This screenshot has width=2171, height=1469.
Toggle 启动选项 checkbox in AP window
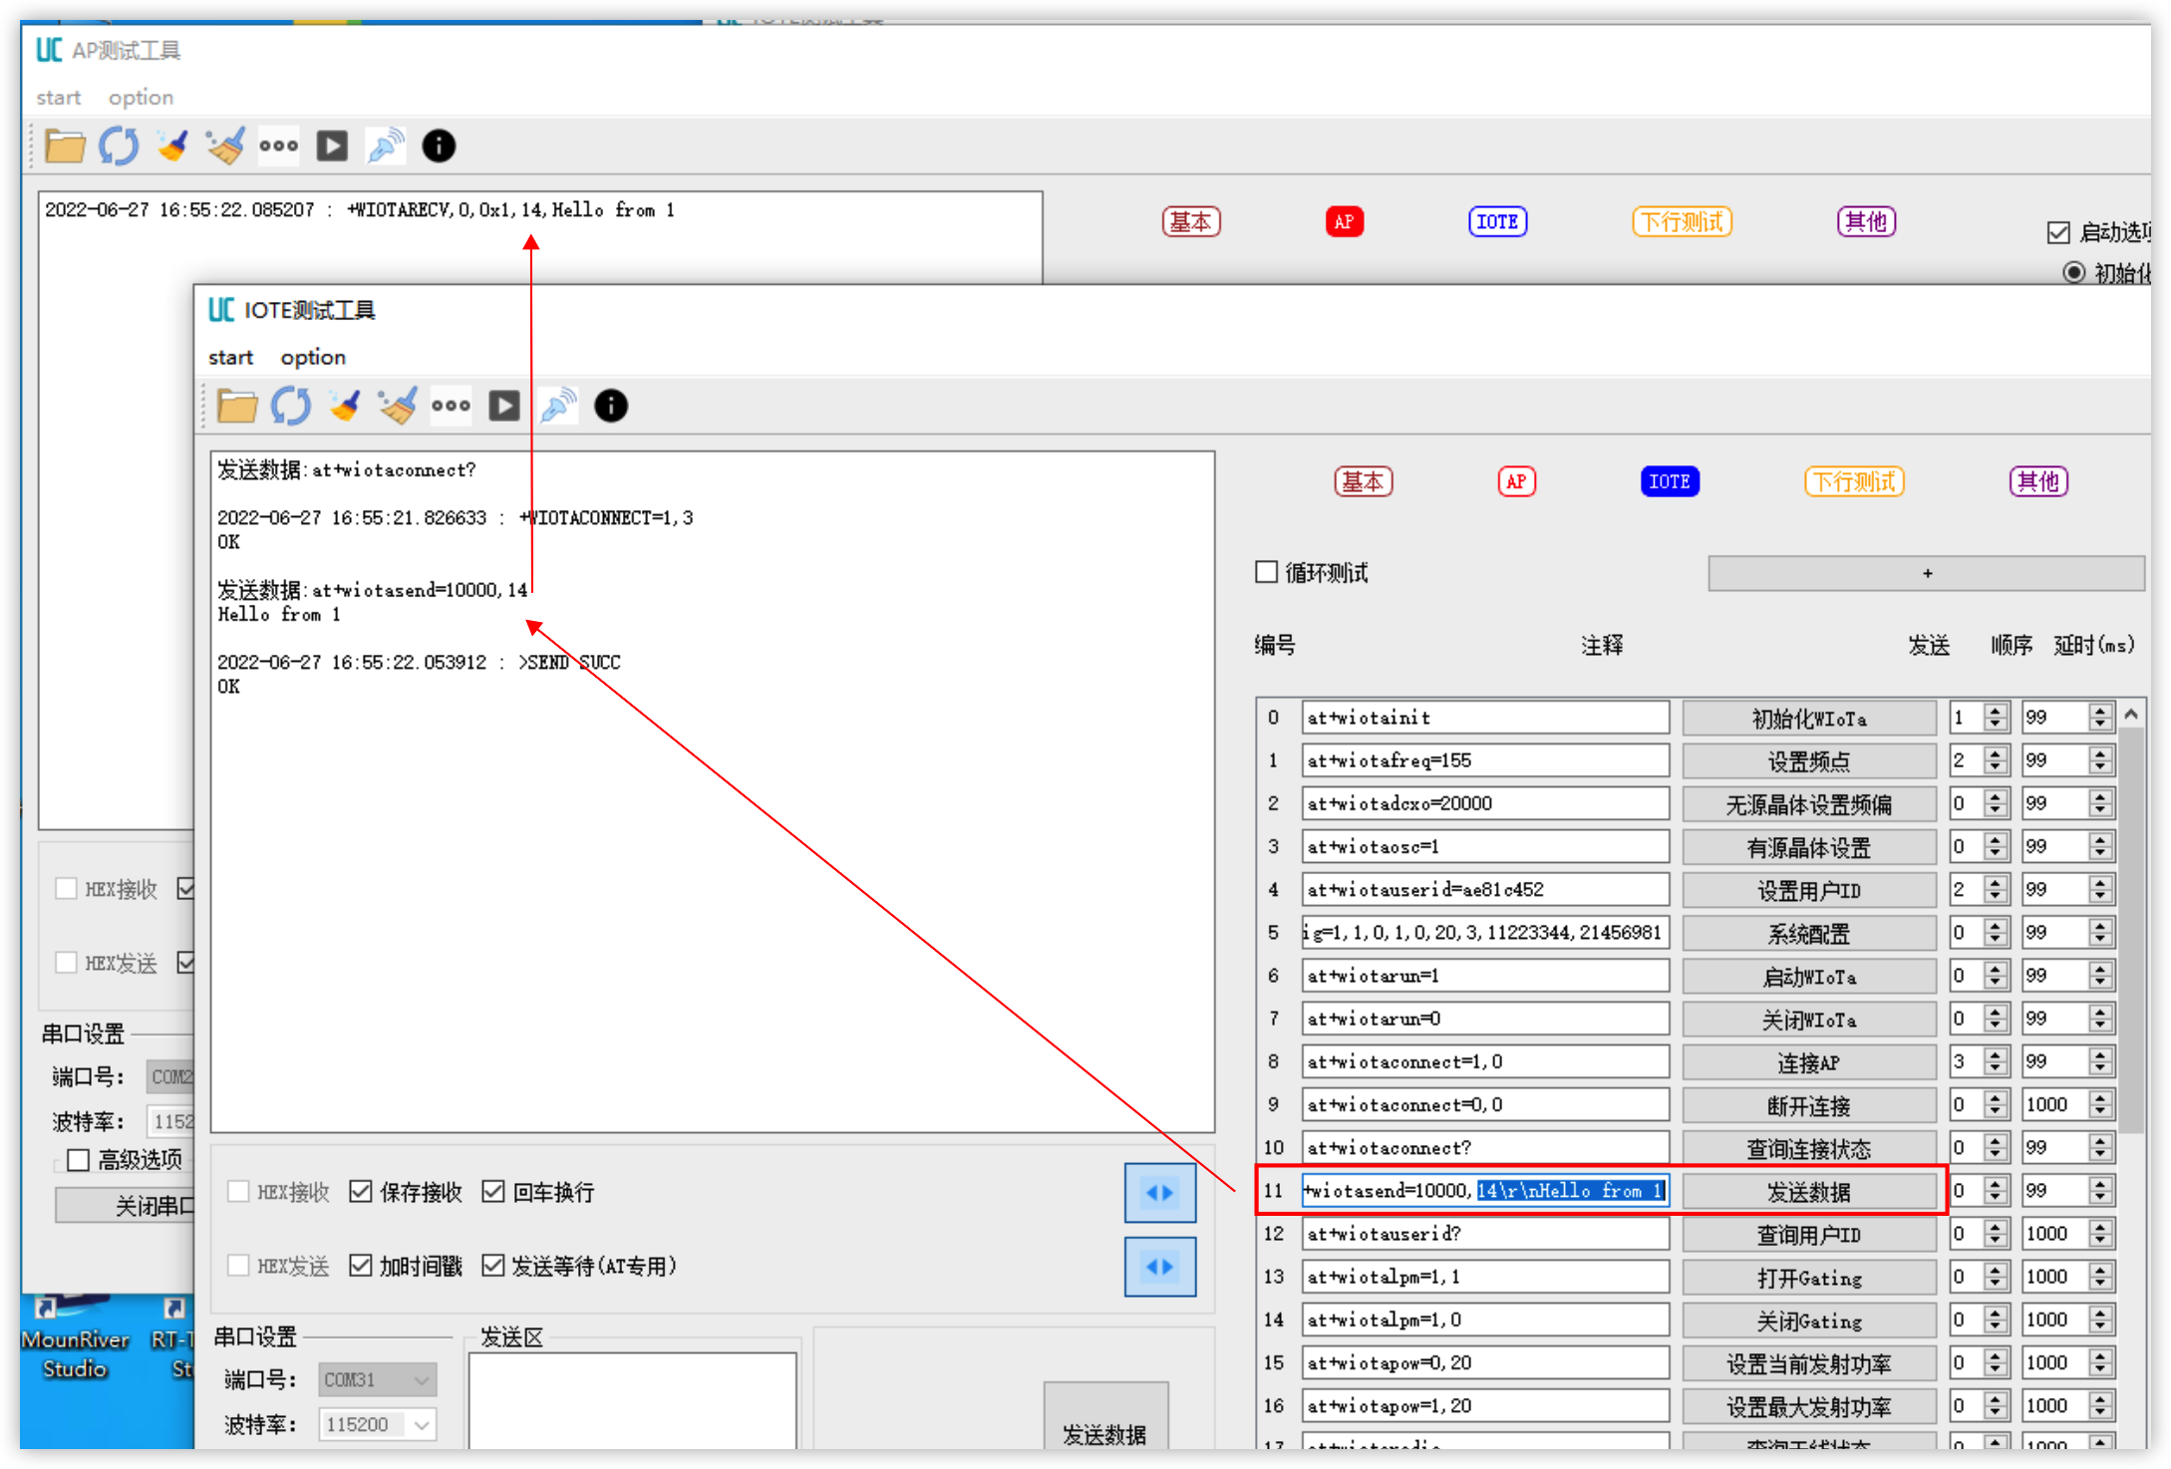click(x=2058, y=232)
